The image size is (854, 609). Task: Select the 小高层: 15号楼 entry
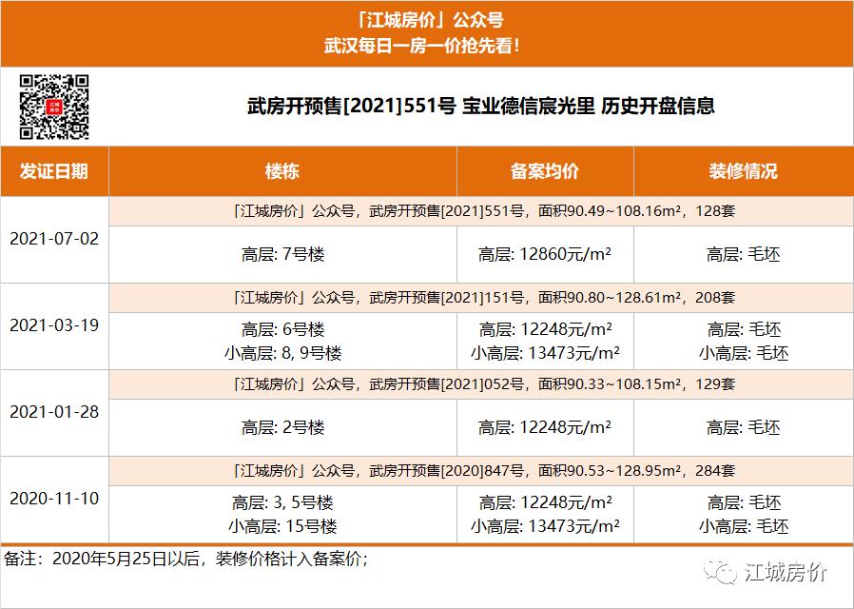coord(282,525)
